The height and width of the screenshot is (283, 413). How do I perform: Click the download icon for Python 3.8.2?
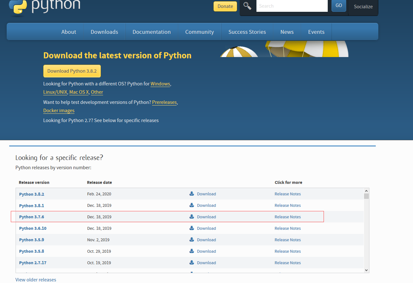tap(191, 193)
